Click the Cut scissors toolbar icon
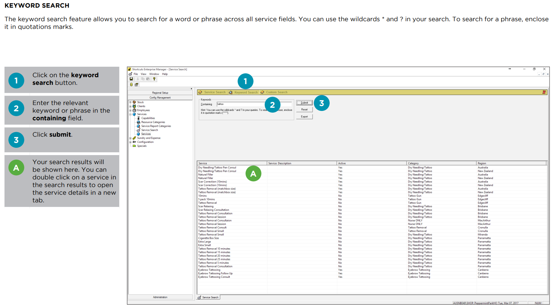 pos(138,79)
